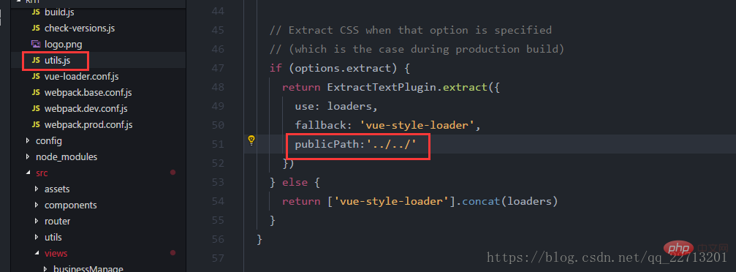The image size is (736, 272).
Task: Click the JS icon beside check-versions.js
Action: pos(36,29)
